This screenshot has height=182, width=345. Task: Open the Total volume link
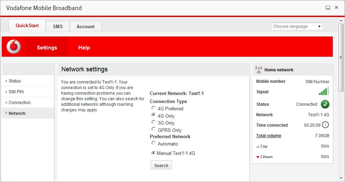268,136
